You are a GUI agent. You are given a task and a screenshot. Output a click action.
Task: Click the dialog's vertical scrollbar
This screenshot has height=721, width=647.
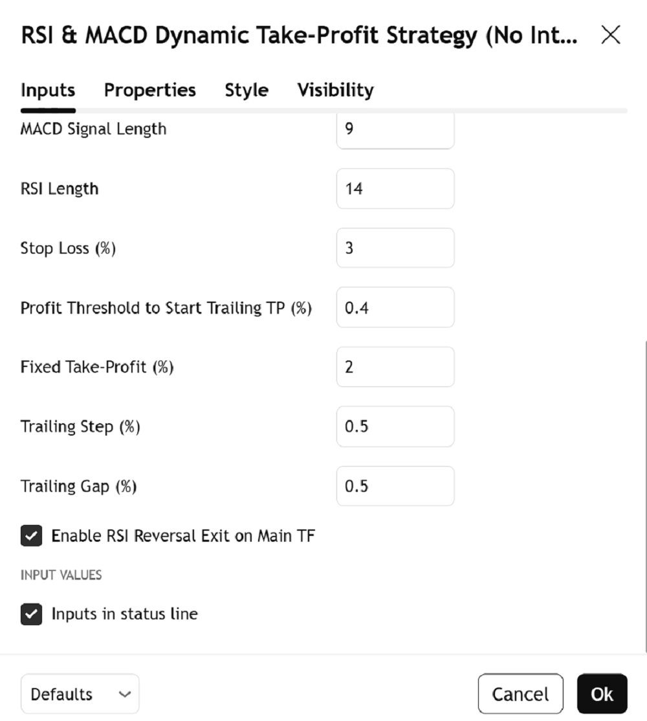pos(645,492)
